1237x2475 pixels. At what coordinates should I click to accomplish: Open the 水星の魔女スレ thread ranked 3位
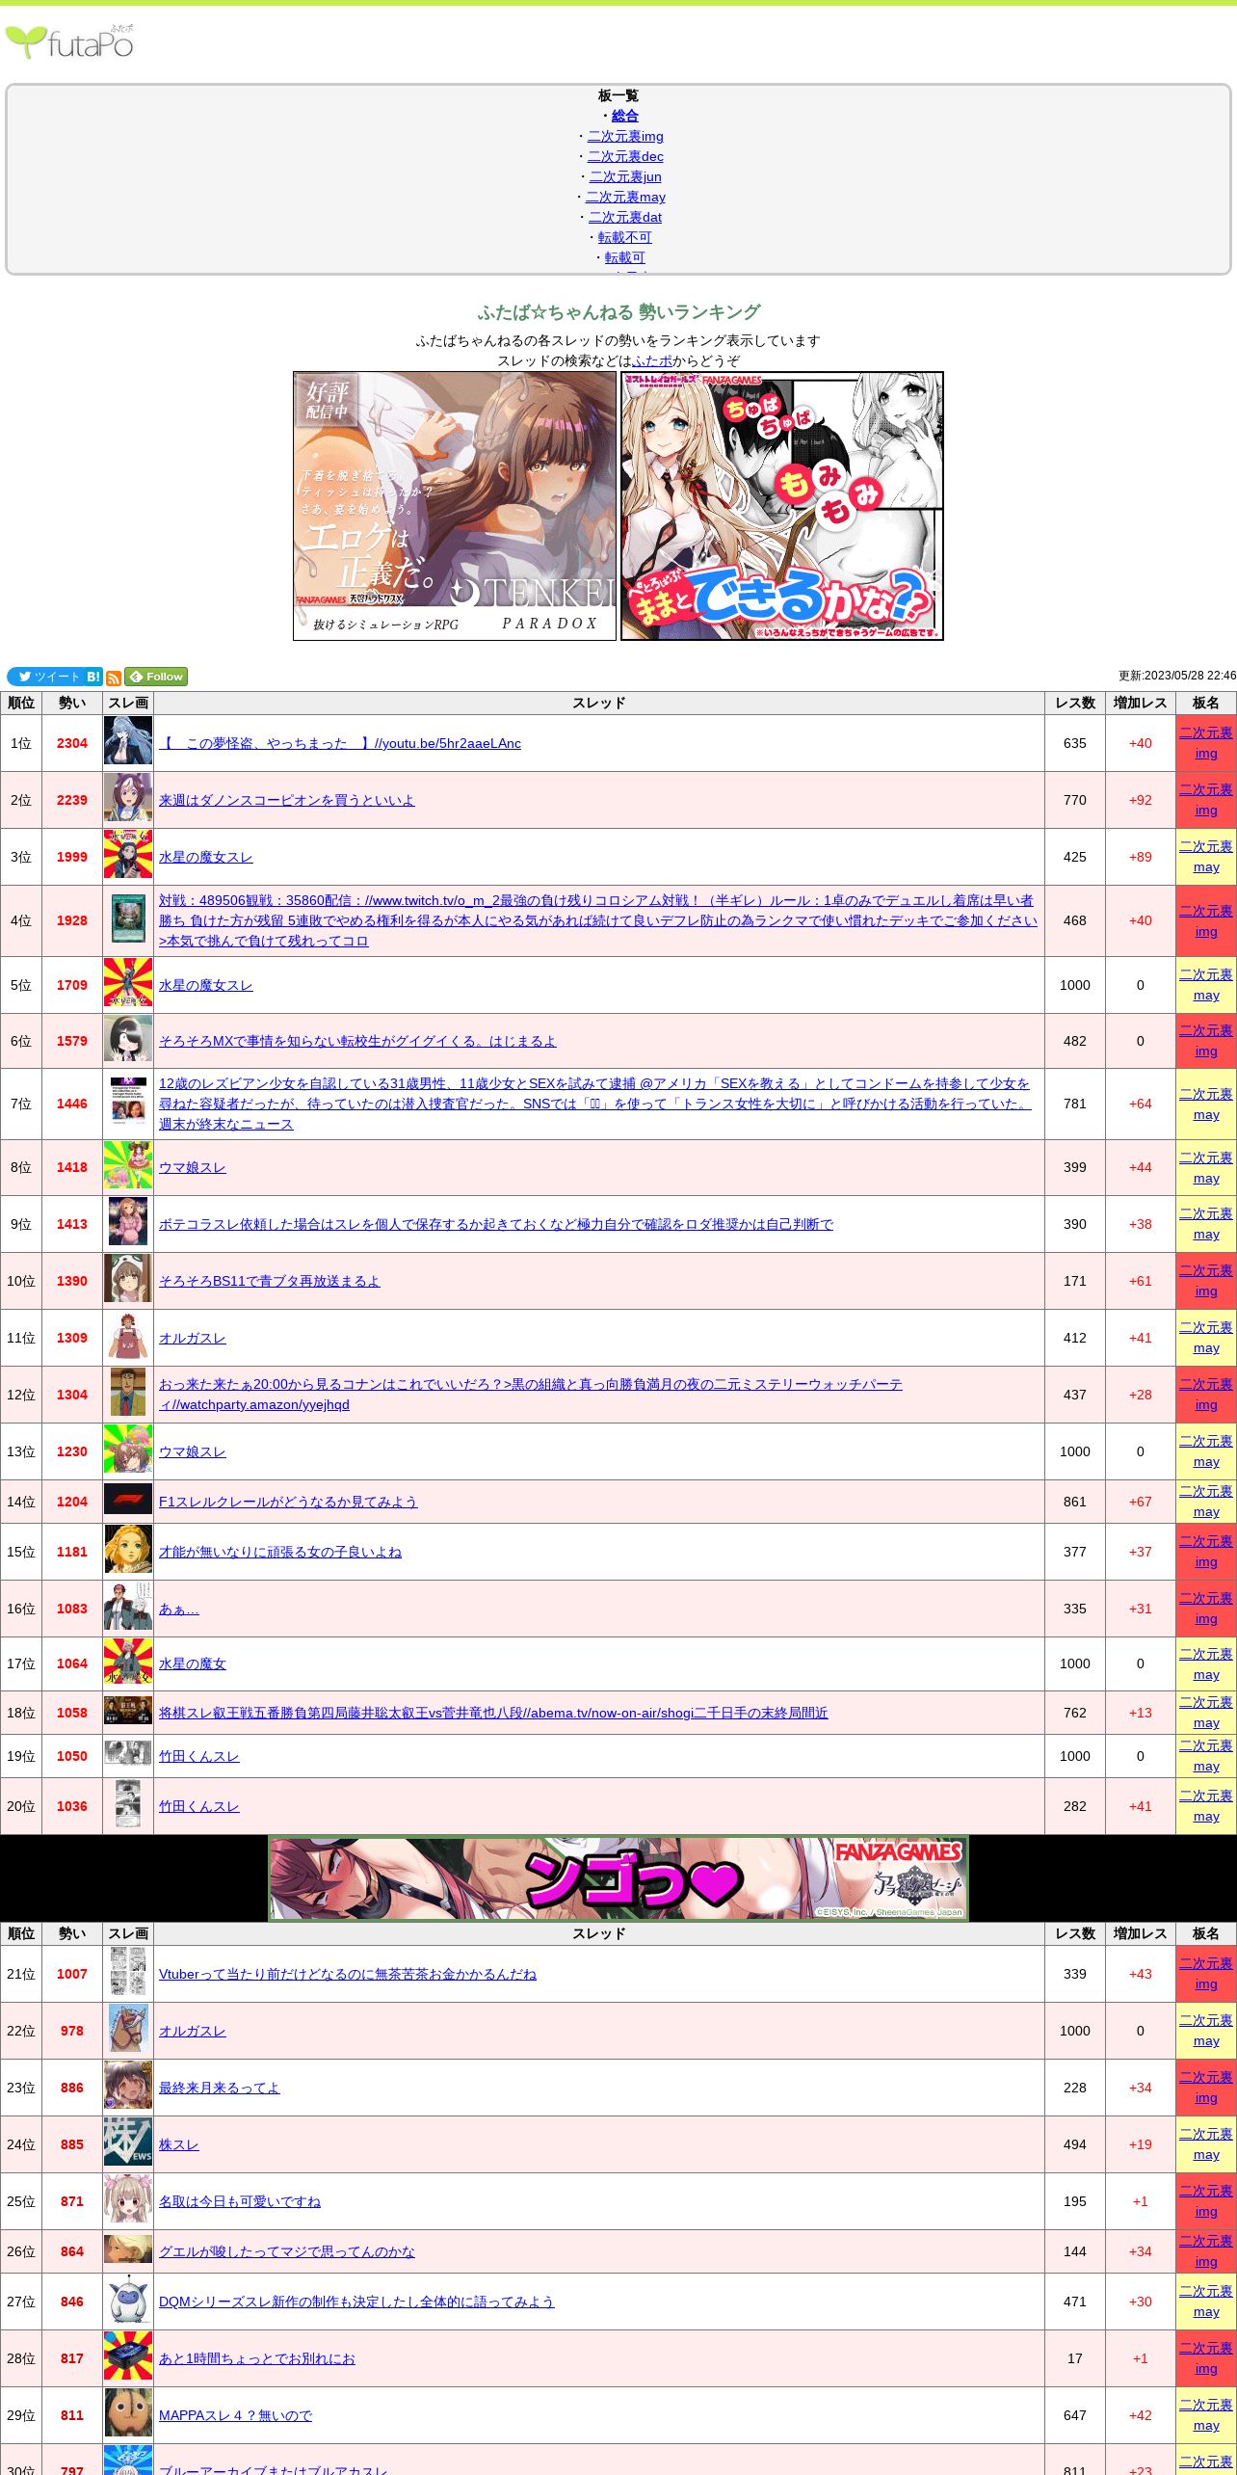coord(206,857)
